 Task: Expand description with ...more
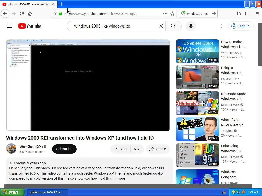(x=119, y=178)
